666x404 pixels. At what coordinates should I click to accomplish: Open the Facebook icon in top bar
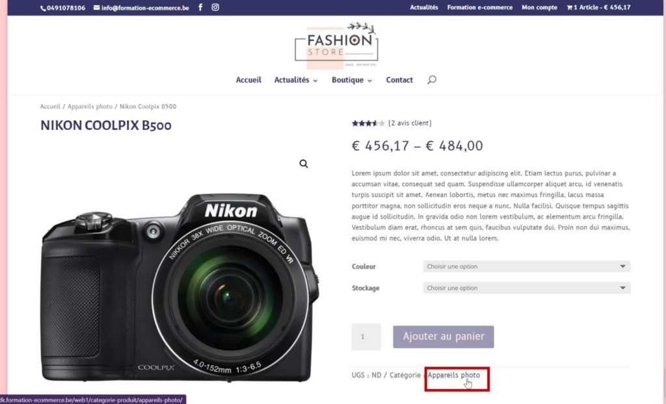tap(200, 7)
